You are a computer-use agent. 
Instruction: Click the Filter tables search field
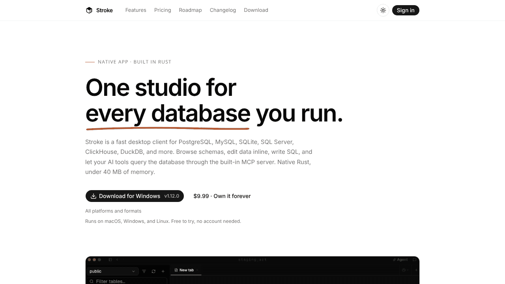pos(127,281)
